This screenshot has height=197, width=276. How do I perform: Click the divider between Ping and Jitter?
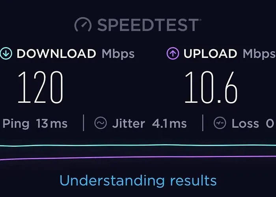84,123
